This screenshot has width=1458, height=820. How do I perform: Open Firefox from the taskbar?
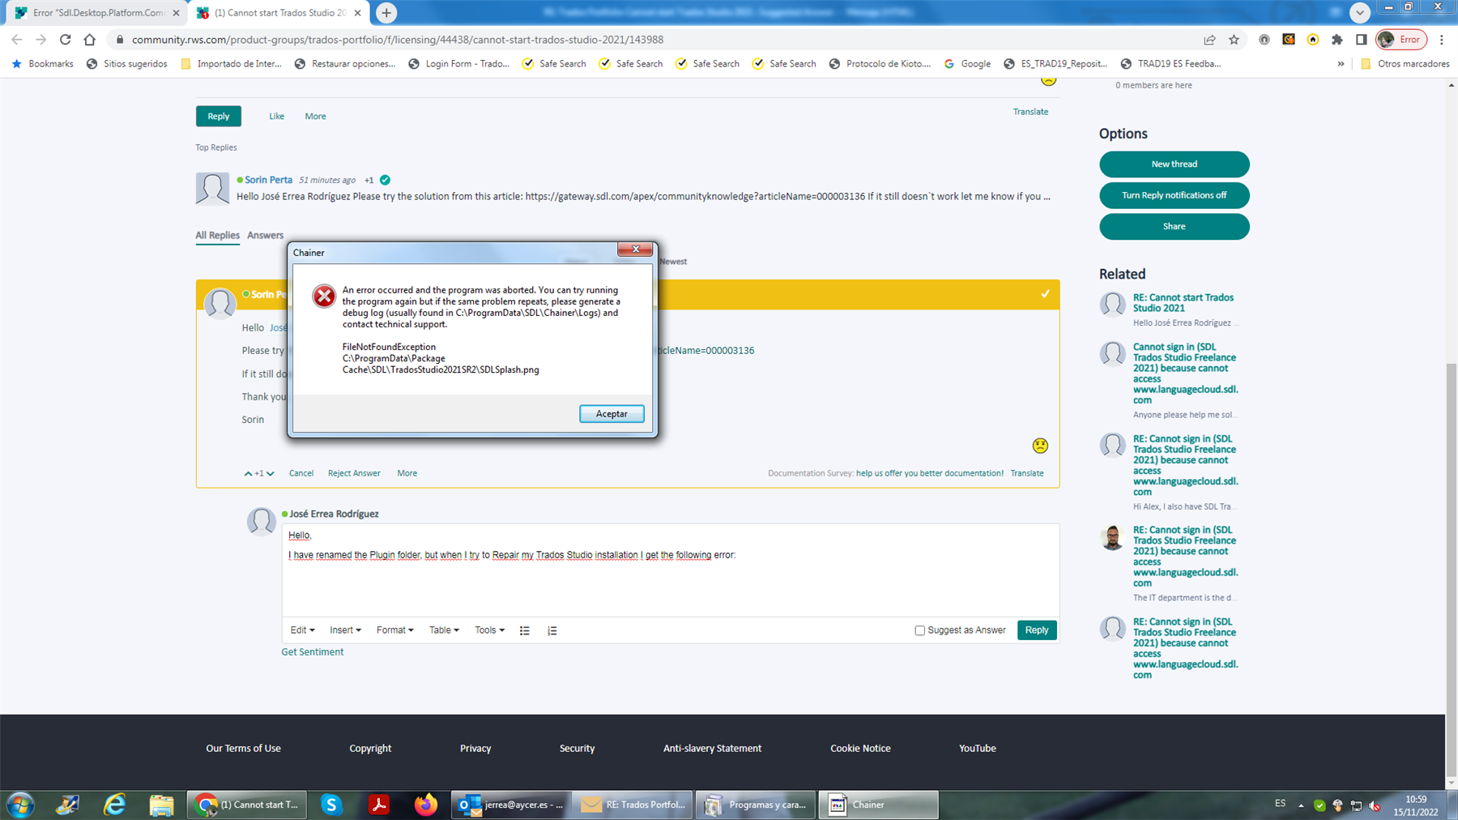click(425, 804)
